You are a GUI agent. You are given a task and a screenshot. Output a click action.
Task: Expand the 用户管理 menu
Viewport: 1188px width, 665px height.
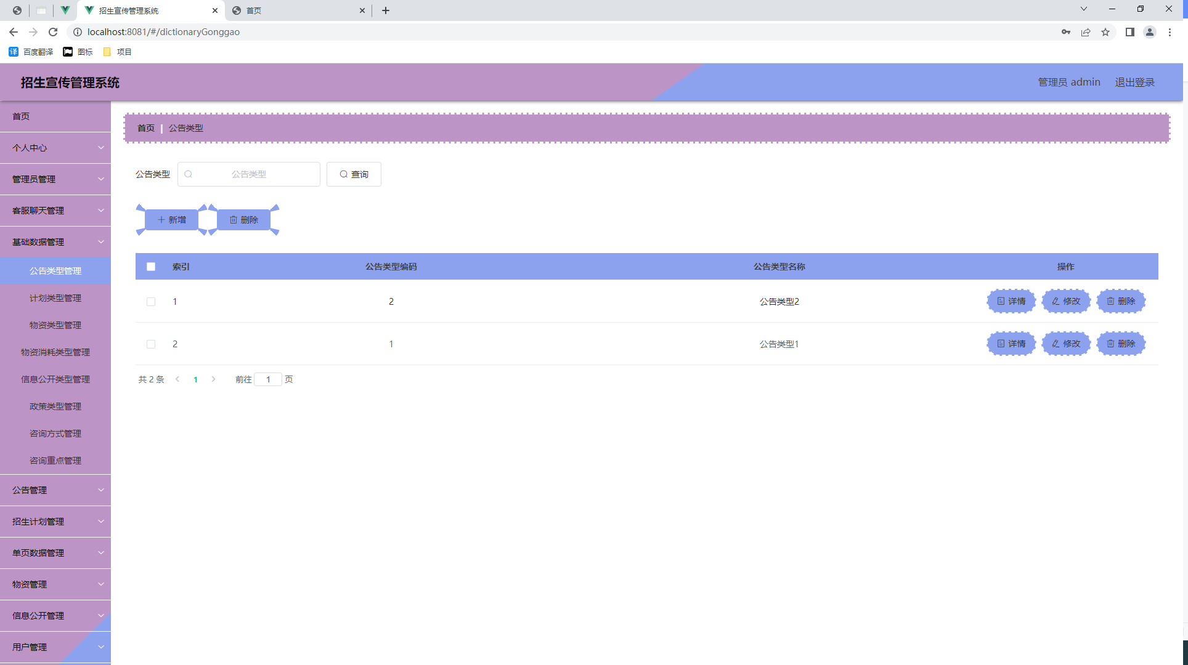click(55, 647)
